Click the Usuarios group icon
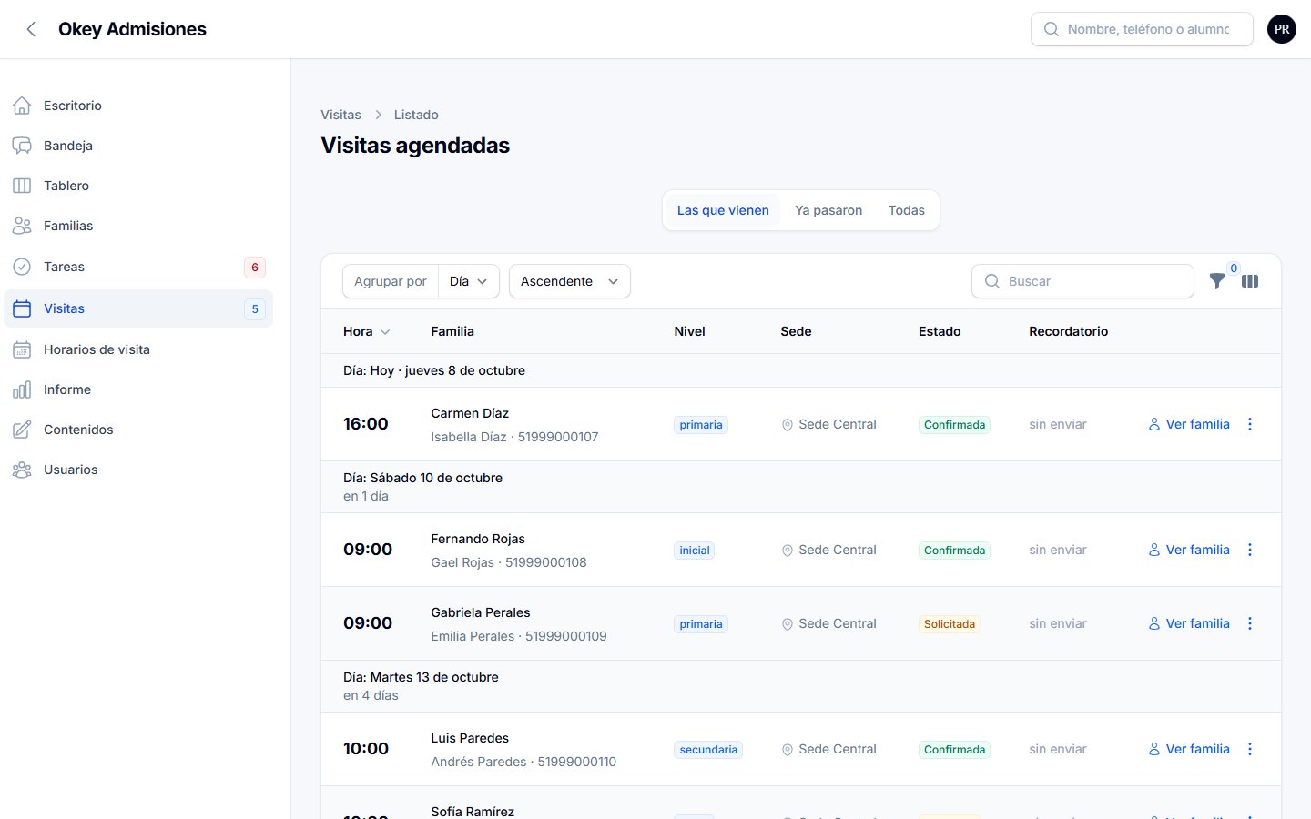 (22, 470)
